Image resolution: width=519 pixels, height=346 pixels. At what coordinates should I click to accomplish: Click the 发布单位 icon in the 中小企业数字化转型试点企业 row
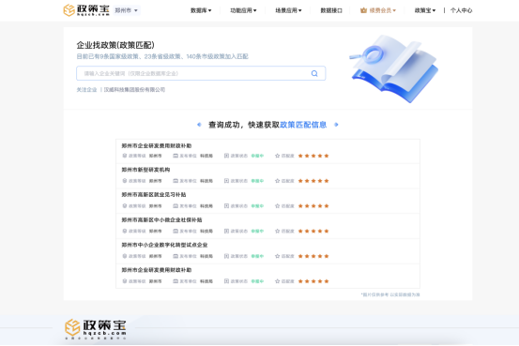point(176,256)
